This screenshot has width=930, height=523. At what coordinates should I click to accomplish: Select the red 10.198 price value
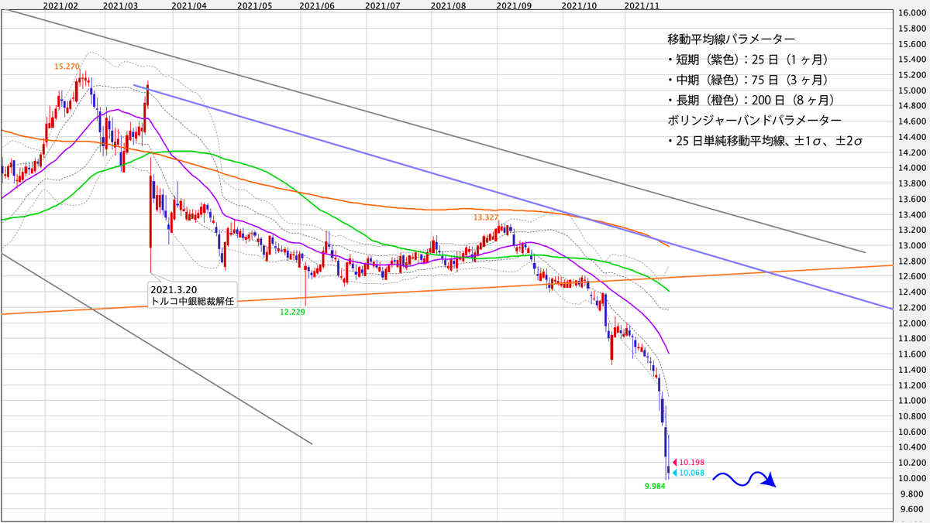coord(692,462)
